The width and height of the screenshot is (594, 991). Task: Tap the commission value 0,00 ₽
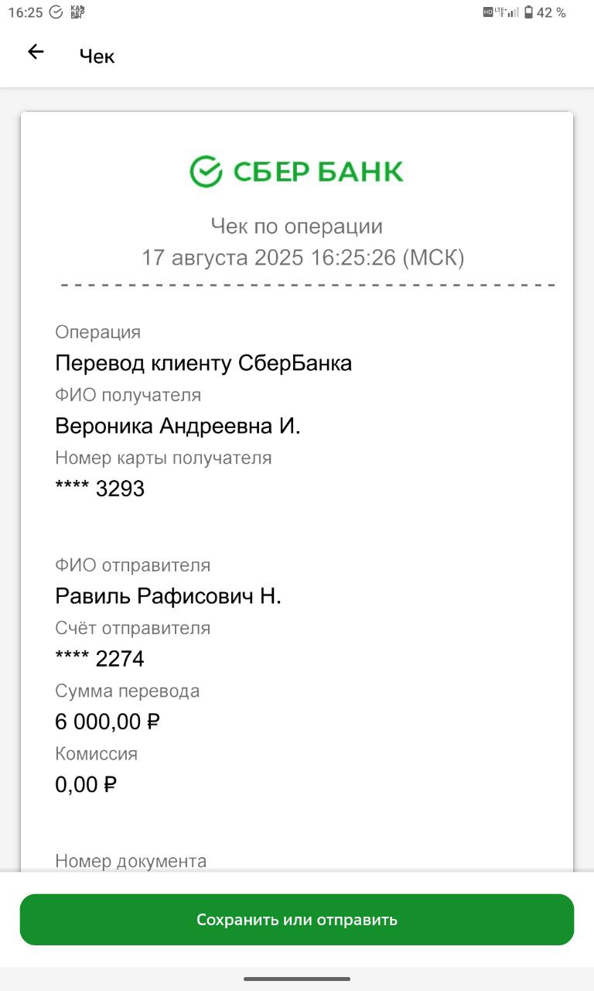[86, 784]
